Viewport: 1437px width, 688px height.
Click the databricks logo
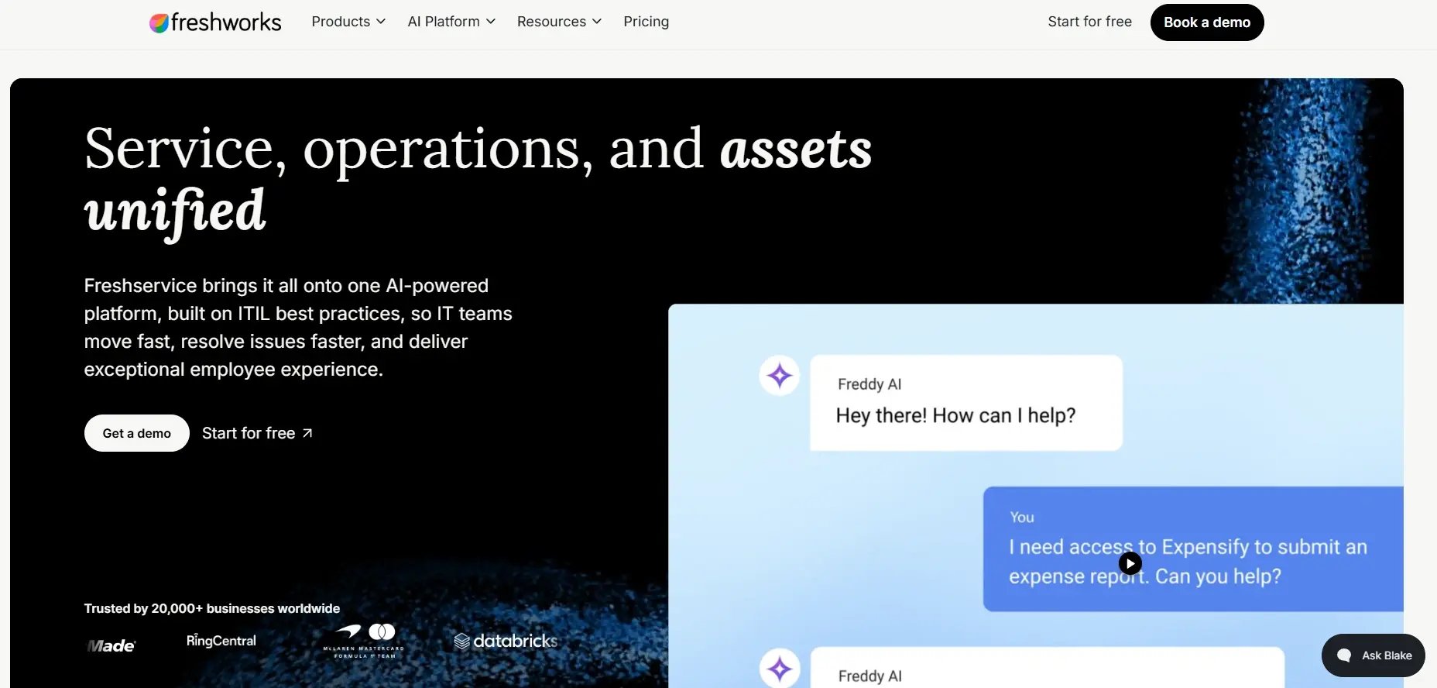(x=506, y=641)
